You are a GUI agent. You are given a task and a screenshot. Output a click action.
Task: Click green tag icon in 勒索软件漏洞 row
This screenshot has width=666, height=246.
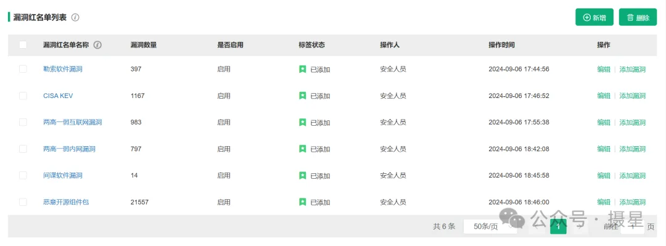tap(302, 69)
